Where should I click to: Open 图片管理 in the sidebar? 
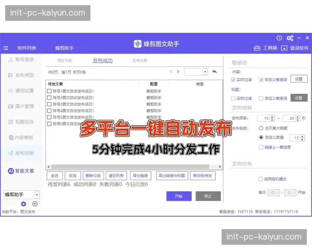21,106
